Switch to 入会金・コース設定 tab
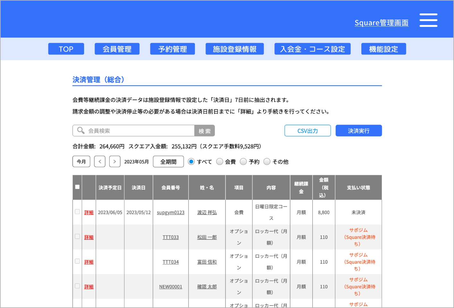 [x=312, y=49]
